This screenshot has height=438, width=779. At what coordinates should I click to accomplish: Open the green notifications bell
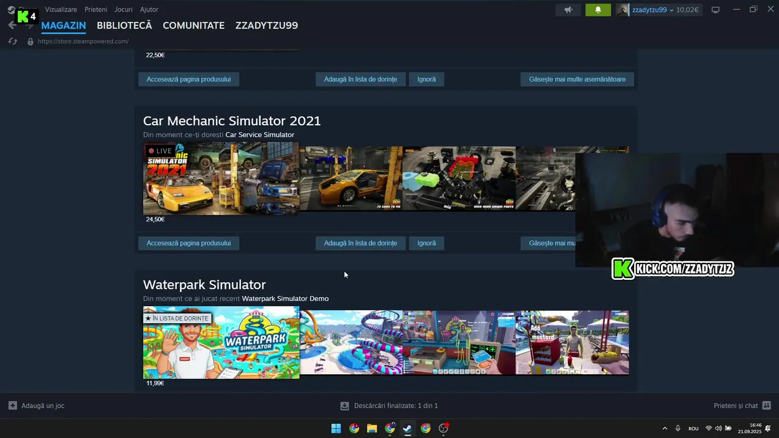[598, 10]
